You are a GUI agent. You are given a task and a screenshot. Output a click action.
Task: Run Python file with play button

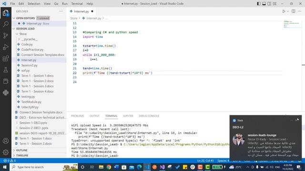pos(284,11)
